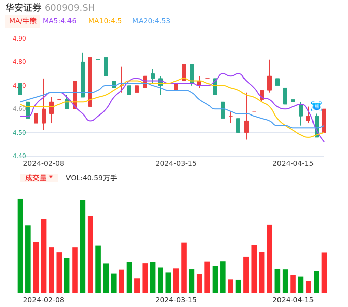The image size is (348, 307).
Task: Click the 4.50 price axis label
Action: tap(19, 133)
